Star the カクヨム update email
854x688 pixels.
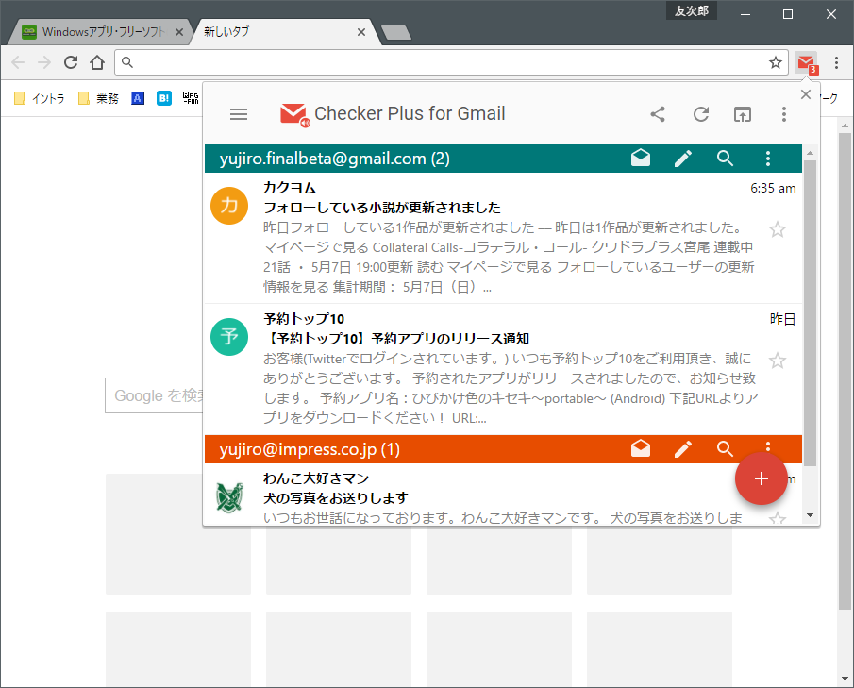tap(777, 228)
